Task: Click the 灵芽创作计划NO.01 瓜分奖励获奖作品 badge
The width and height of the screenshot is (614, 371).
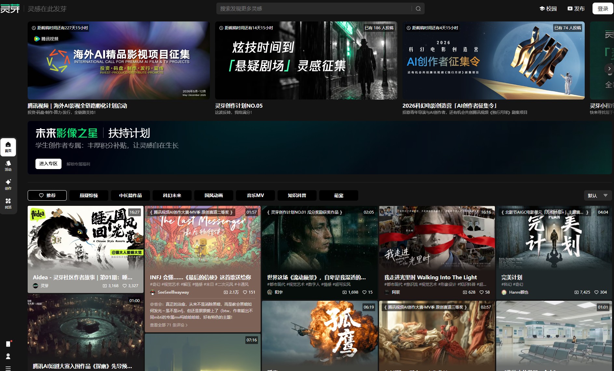Action: pos(304,212)
